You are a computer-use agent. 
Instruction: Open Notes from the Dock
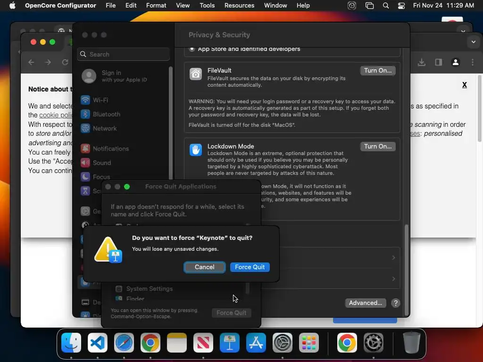pyautogui.click(x=177, y=343)
